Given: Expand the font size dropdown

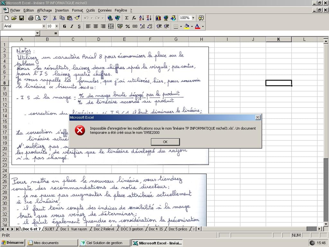Looking at the screenshot, I should tap(57, 26).
